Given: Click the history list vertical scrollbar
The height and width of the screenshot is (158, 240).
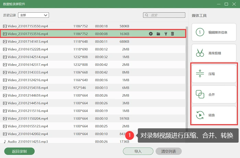Looking at the screenshot, I should pyautogui.click(x=187, y=79).
